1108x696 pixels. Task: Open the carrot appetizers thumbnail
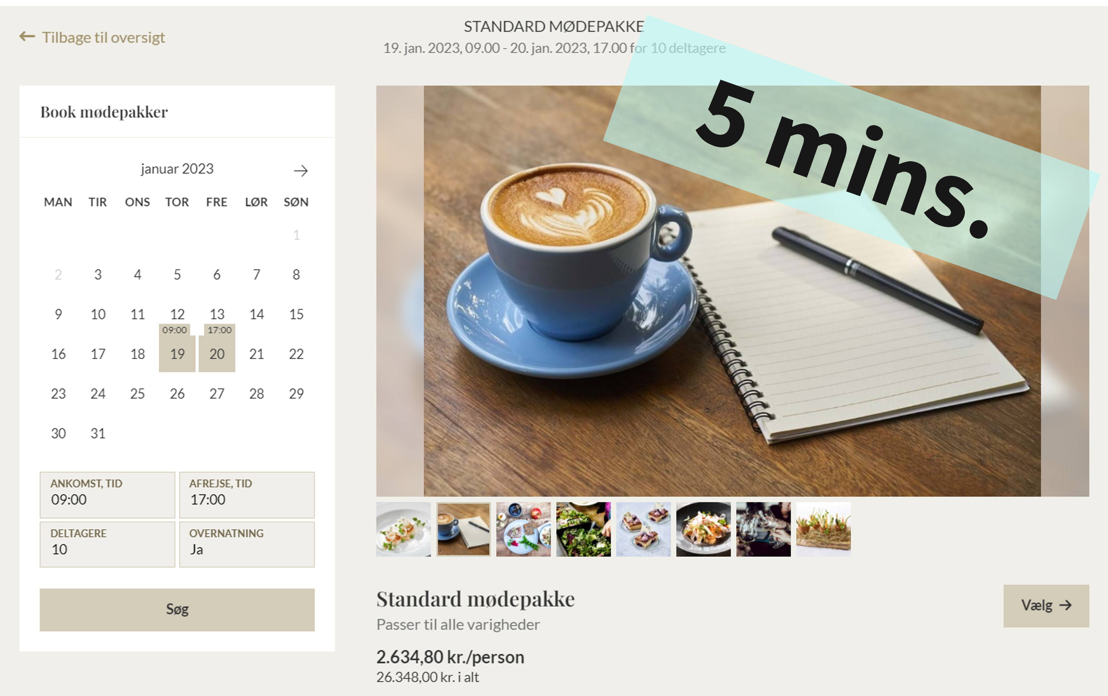click(x=823, y=529)
